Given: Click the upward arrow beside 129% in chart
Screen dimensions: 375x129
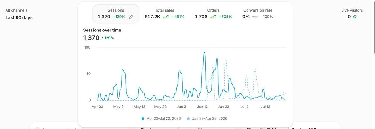Looking at the screenshot, I should click(102, 38).
